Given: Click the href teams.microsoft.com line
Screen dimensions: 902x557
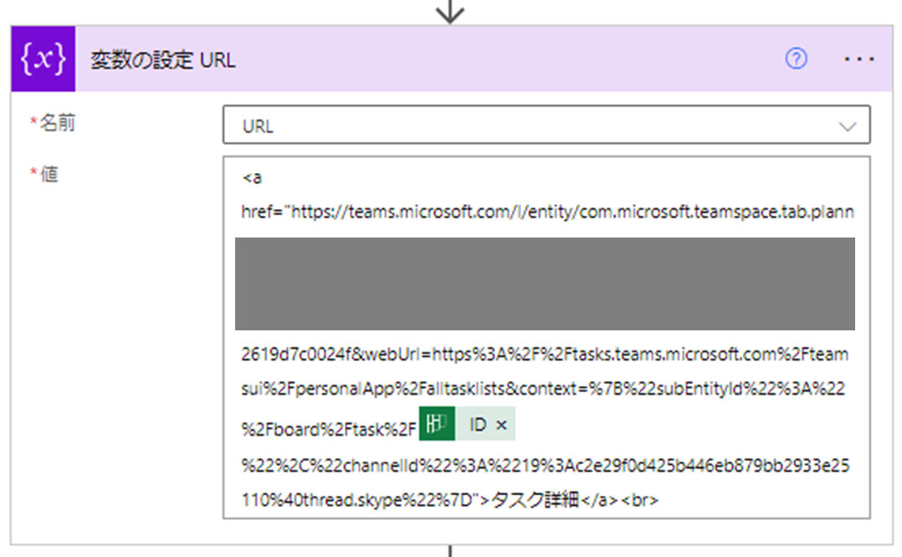Looking at the screenshot, I should [547, 212].
